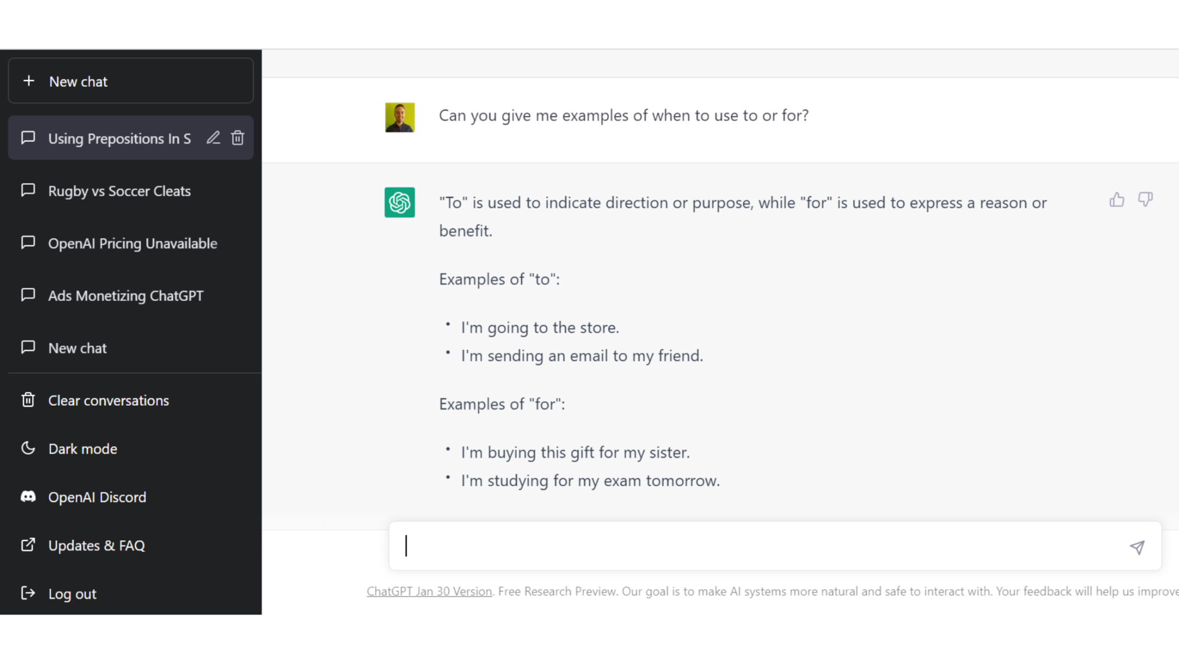Click the user profile photo avatar

(400, 117)
